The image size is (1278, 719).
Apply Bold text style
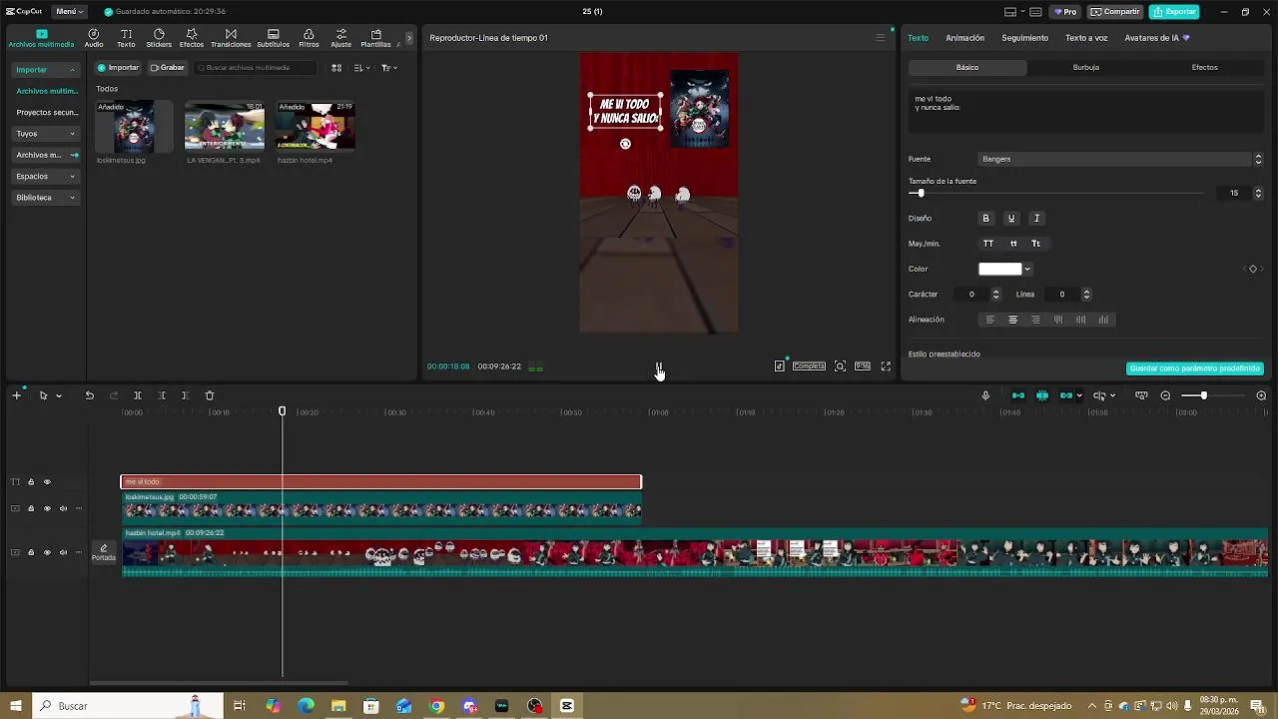point(985,218)
